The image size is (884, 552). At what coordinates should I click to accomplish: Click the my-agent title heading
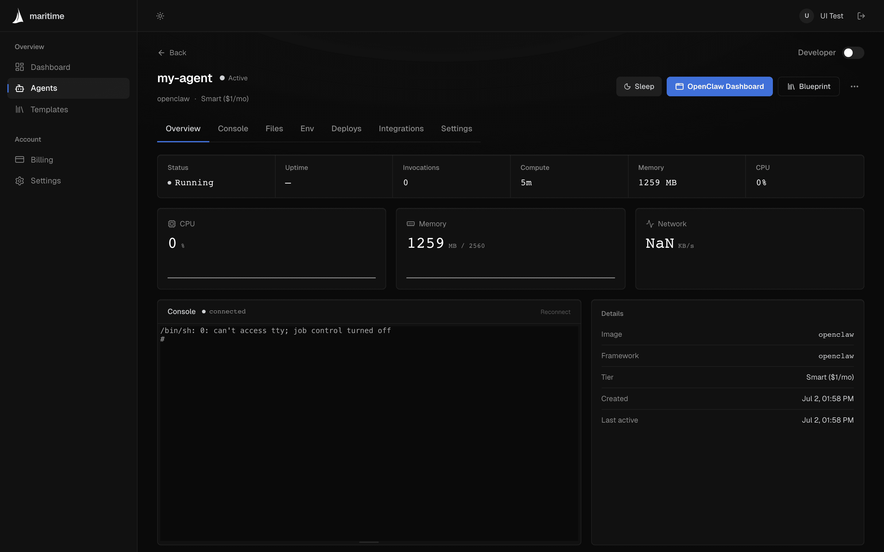click(x=184, y=78)
